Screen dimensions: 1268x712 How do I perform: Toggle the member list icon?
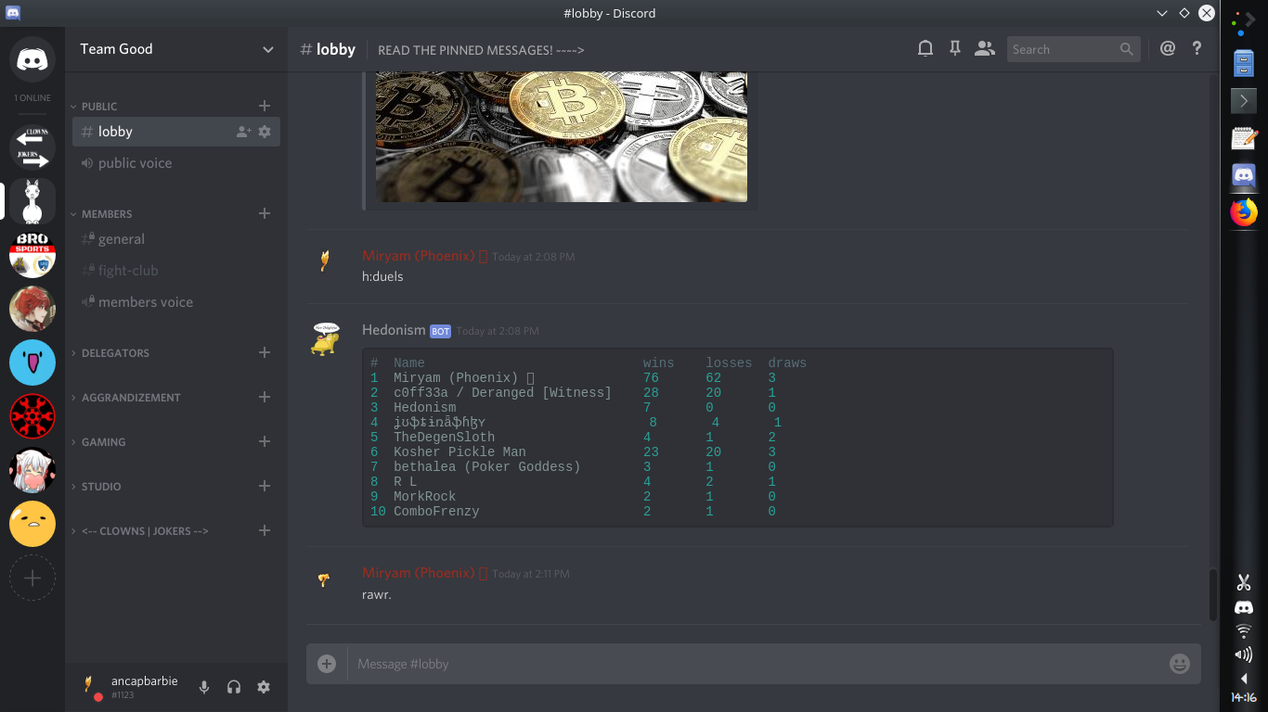point(985,49)
